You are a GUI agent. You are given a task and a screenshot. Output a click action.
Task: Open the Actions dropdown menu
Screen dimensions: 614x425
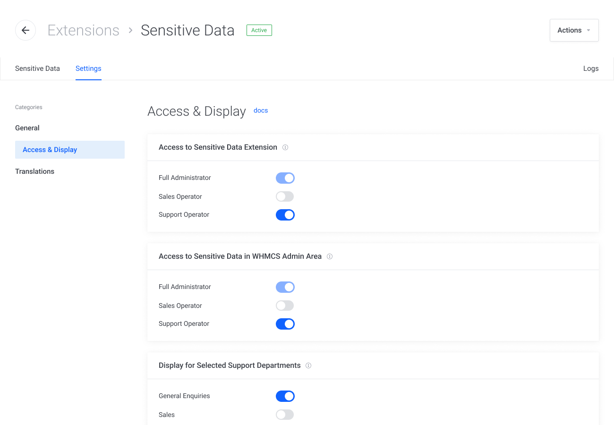click(574, 30)
